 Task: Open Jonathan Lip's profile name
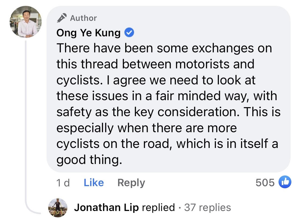[106, 208]
